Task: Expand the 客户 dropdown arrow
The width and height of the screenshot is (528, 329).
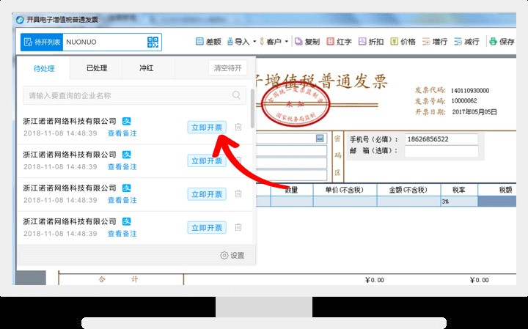Action: (287, 41)
